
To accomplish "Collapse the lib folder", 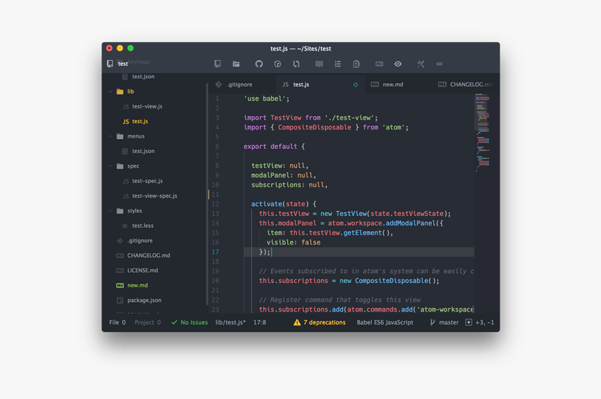I will point(110,92).
